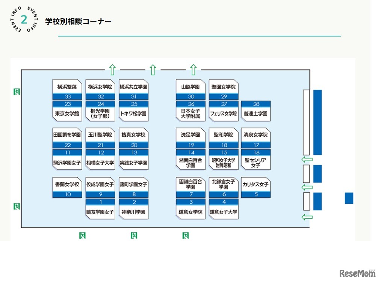Select booth 30 山脇学園
This screenshot has width=381, height=282.
click(x=191, y=90)
